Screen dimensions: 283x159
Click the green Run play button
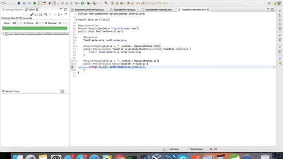point(82,3)
